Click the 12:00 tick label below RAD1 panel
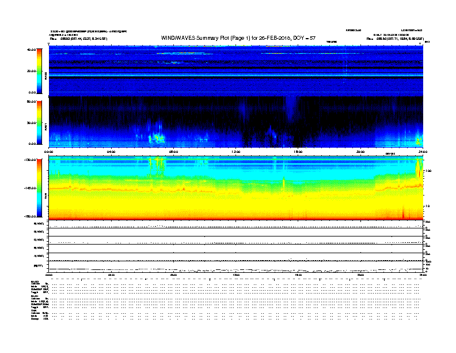Screen dimensions: 456x353 click(236, 152)
